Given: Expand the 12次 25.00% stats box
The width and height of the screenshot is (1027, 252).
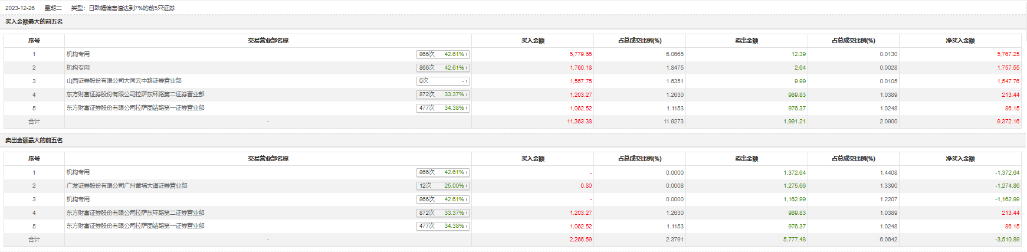Looking at the screenshot, I should (x=443, y=186).
